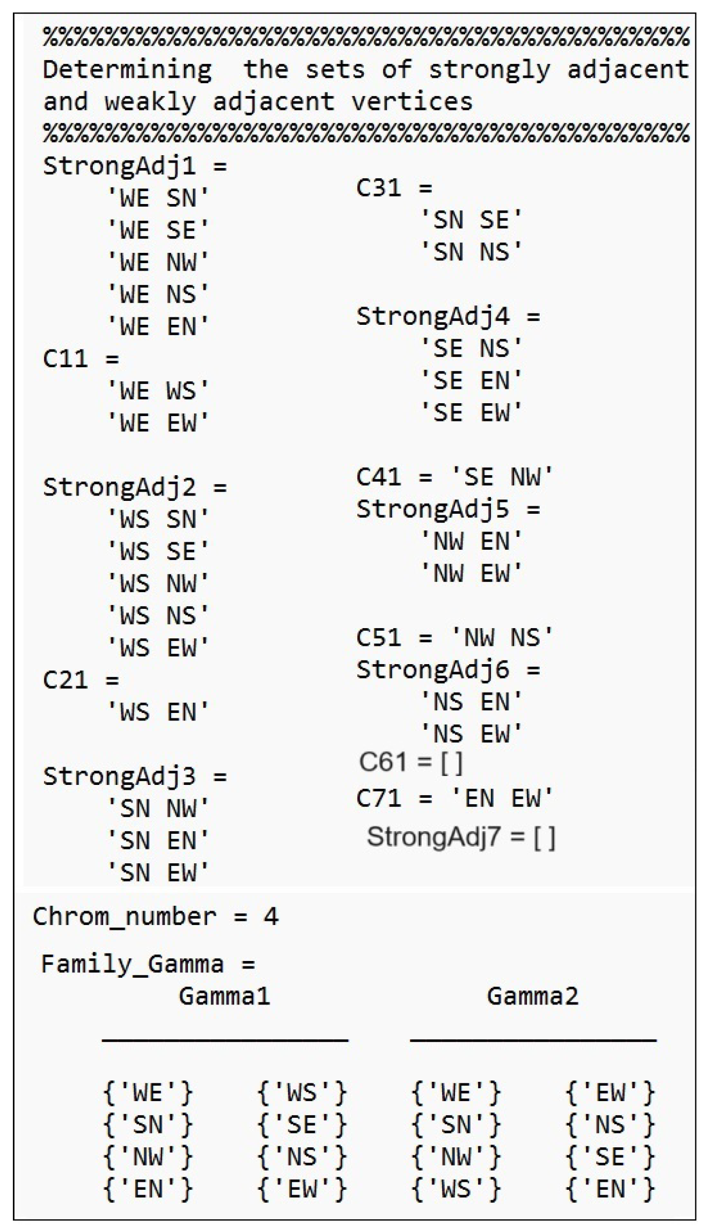This screenshot has height=1230, width=705.
Task: Click the C71 = 'EN EW' line
Action: [454, 798]
